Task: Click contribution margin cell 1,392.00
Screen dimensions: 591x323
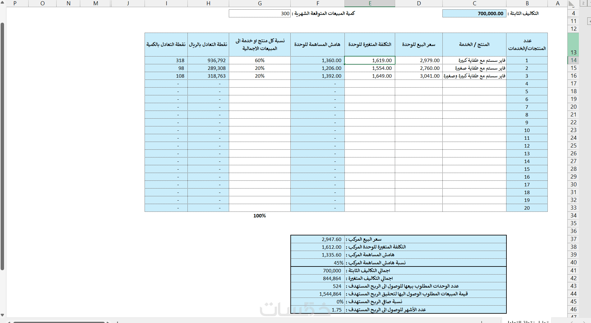Action: pos(318,76)
